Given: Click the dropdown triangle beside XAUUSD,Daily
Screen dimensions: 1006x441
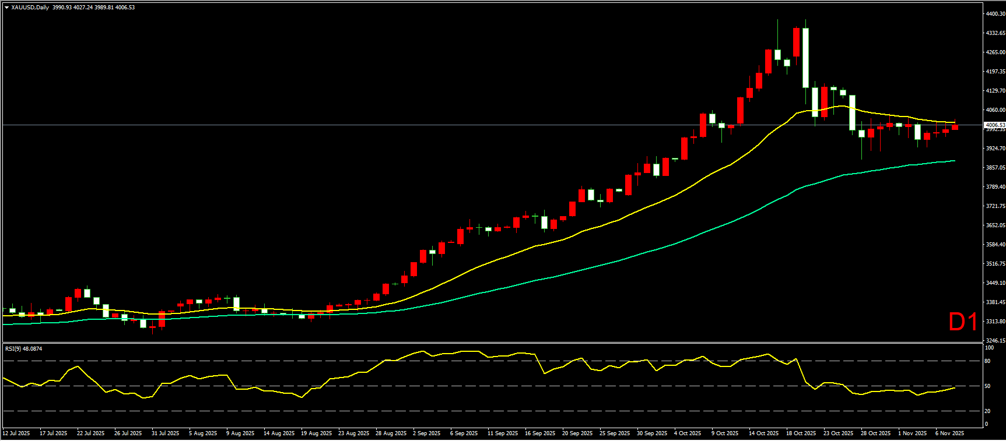Looking at the screenshot, I should pyautogui.click(x=6, y=8).
